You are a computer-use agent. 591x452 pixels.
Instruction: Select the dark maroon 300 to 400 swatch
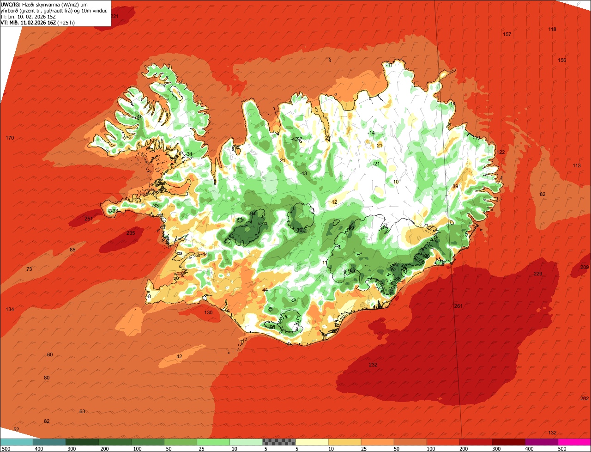(508, 442)
